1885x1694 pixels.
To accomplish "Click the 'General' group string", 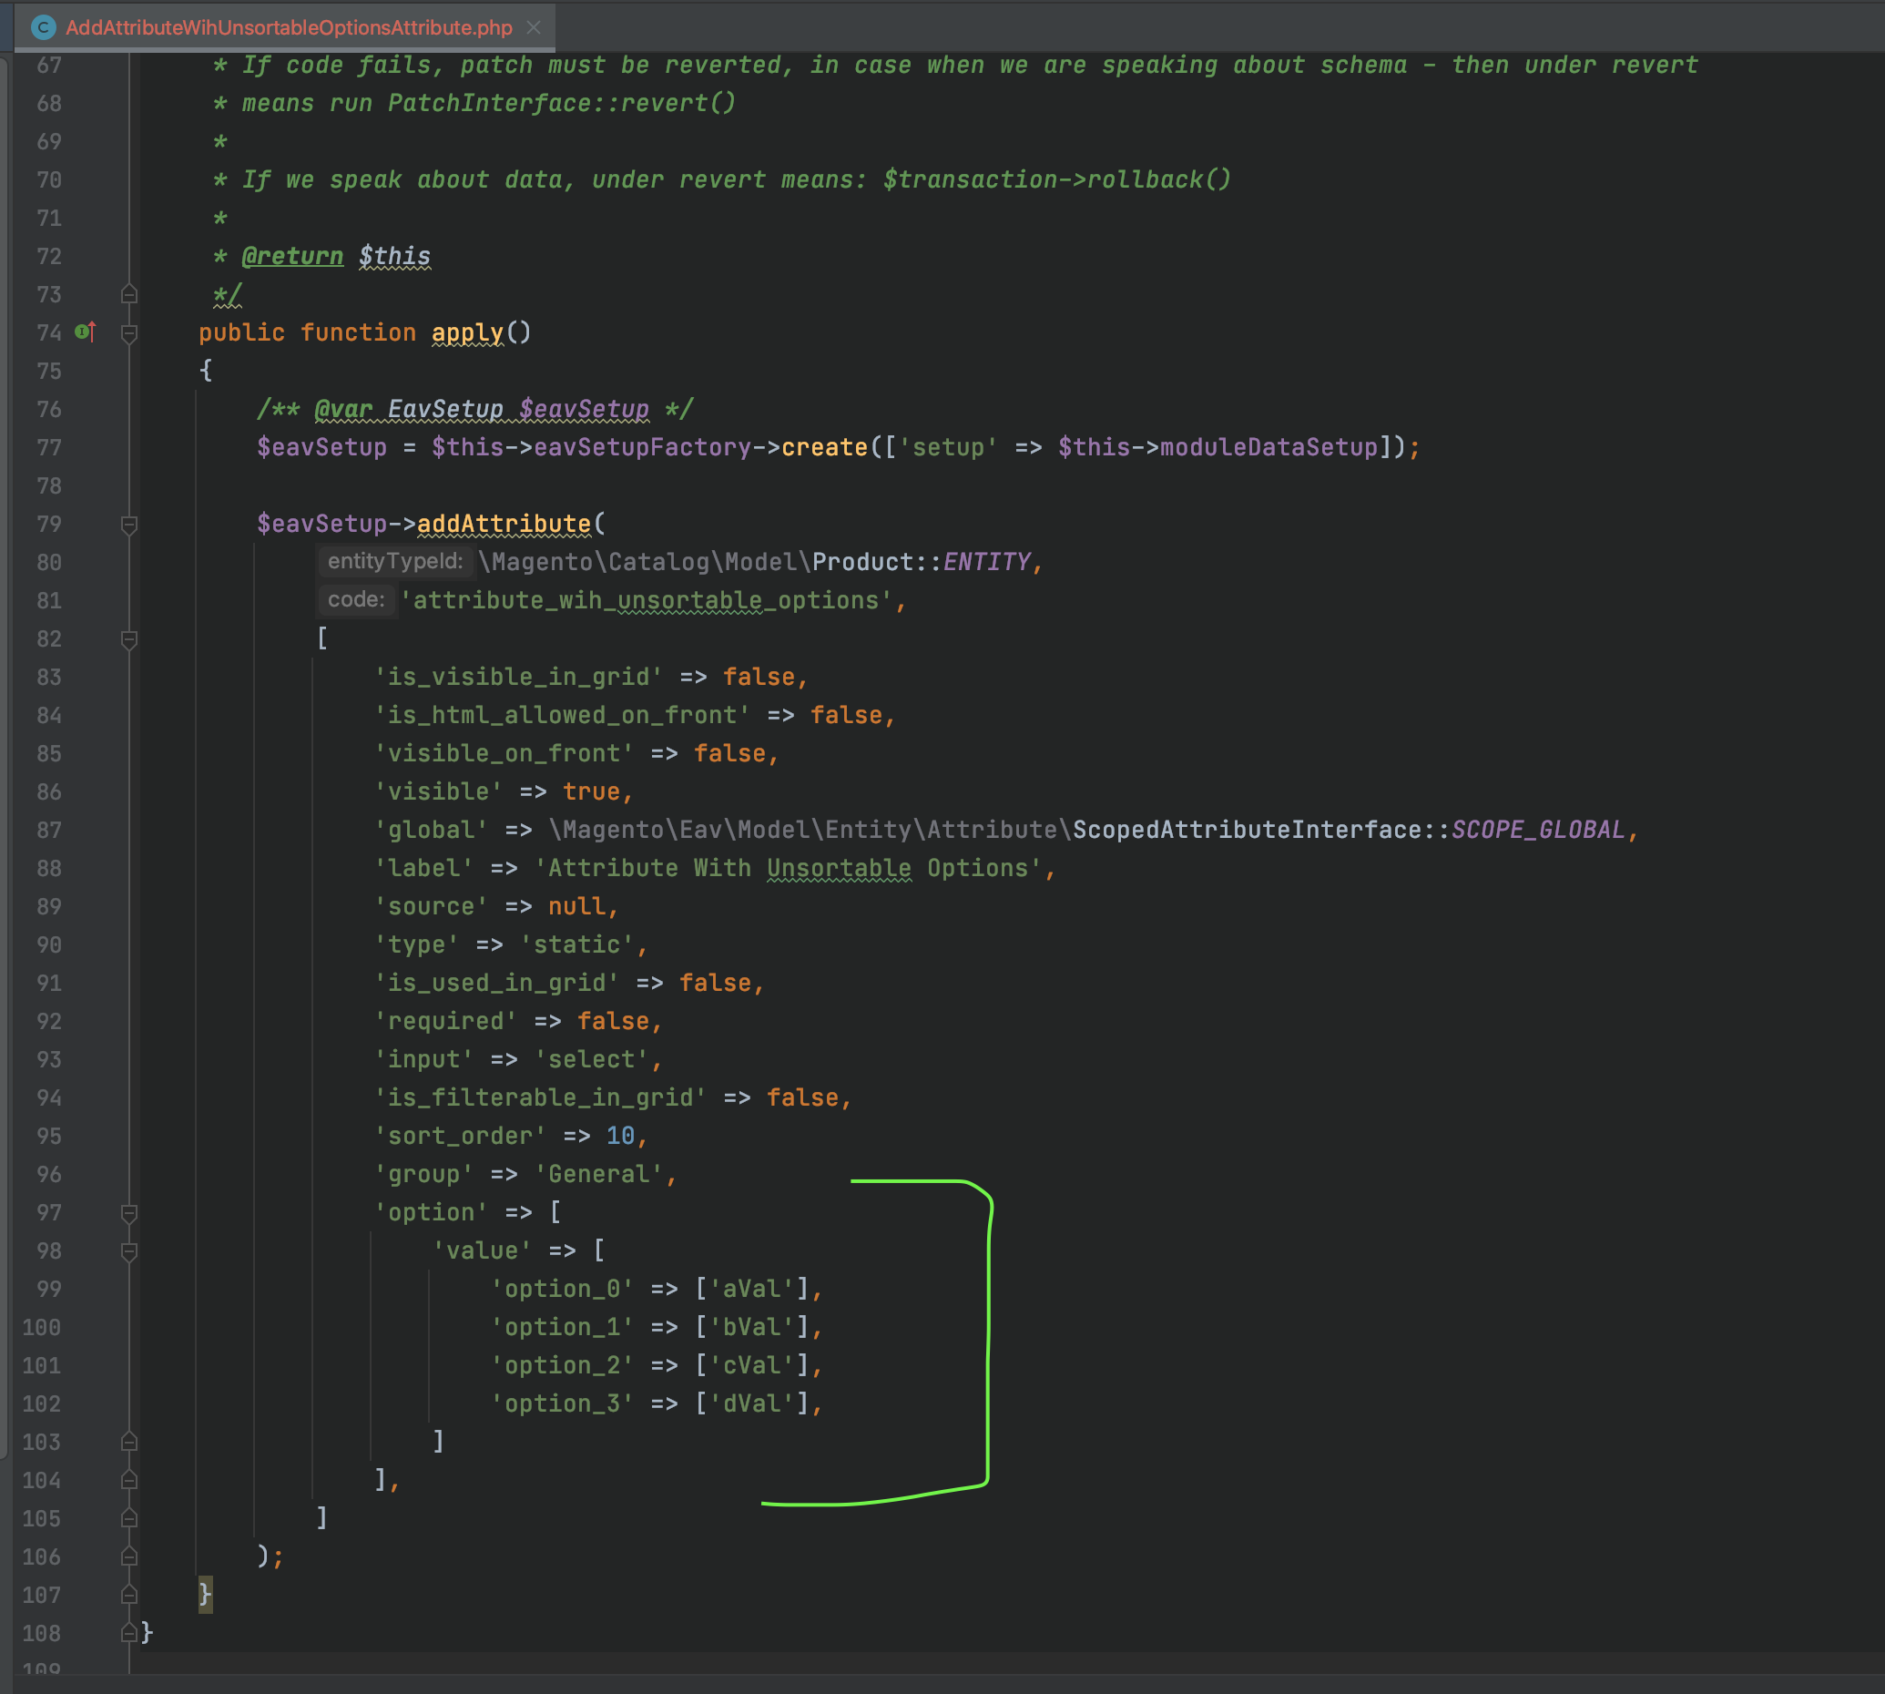I will click(x=598, y=1174).
